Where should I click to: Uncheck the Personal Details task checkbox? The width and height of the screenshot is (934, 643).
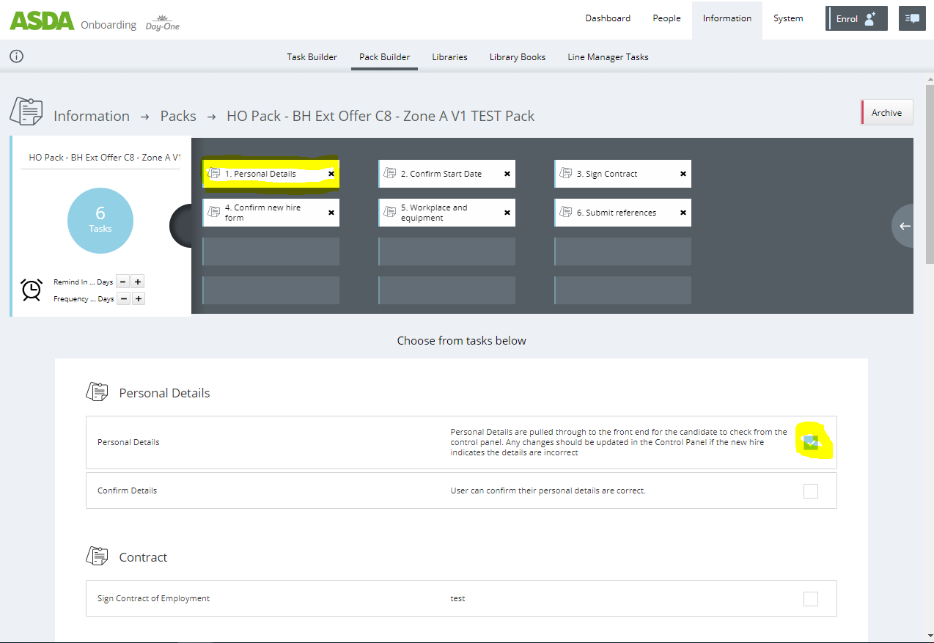pyautogui.click(x=810, y=442)
